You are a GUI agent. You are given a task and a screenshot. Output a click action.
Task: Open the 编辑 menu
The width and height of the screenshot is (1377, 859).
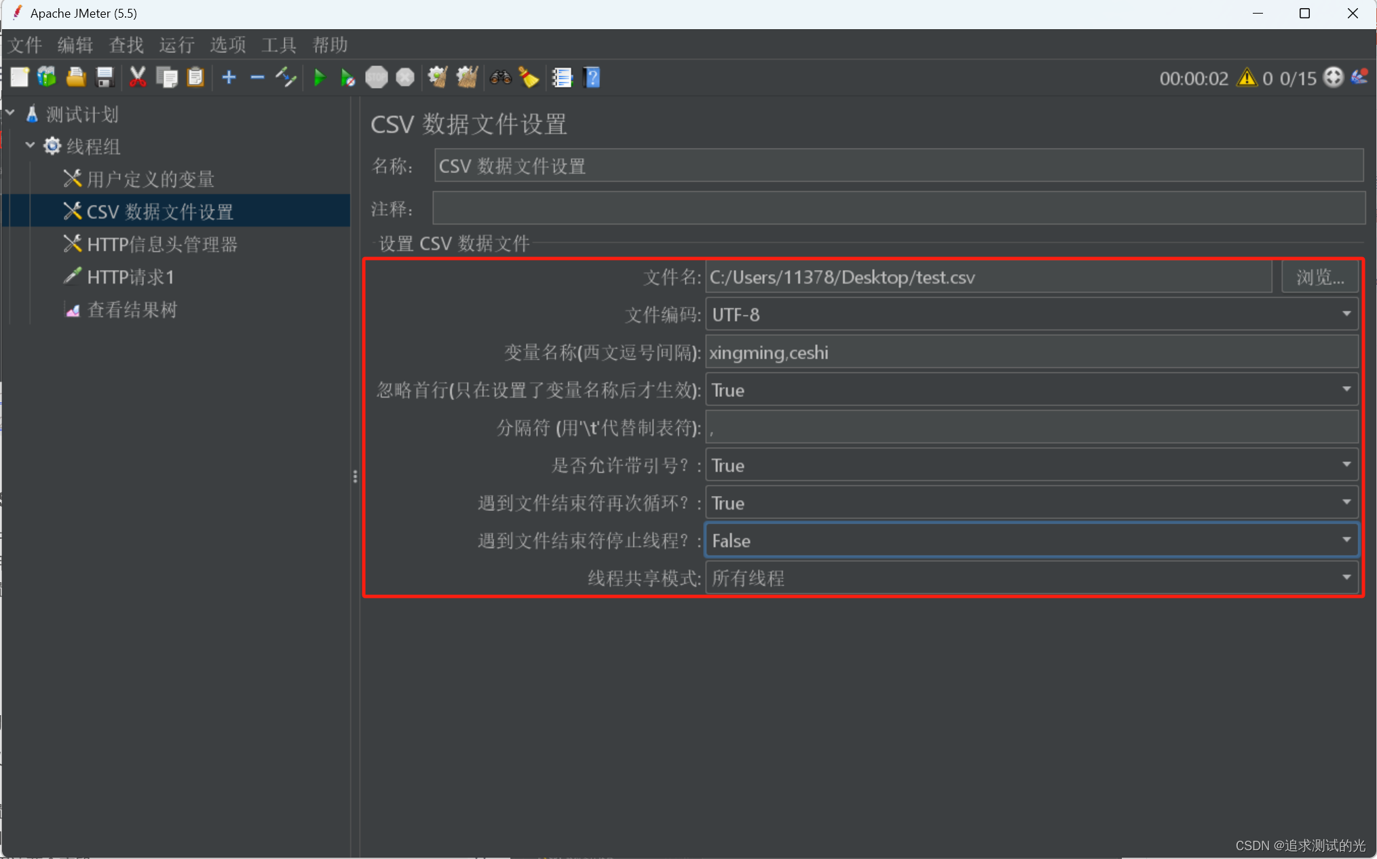pos(75,45)
